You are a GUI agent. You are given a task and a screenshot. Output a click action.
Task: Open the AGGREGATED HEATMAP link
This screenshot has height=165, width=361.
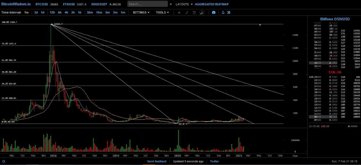(x=212, y=4)
